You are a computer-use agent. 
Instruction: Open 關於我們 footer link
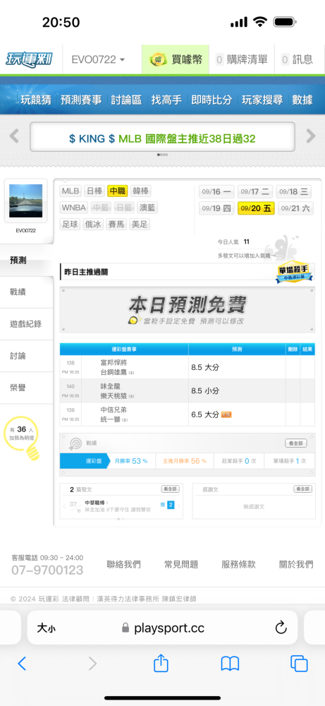tap(296, 564)
